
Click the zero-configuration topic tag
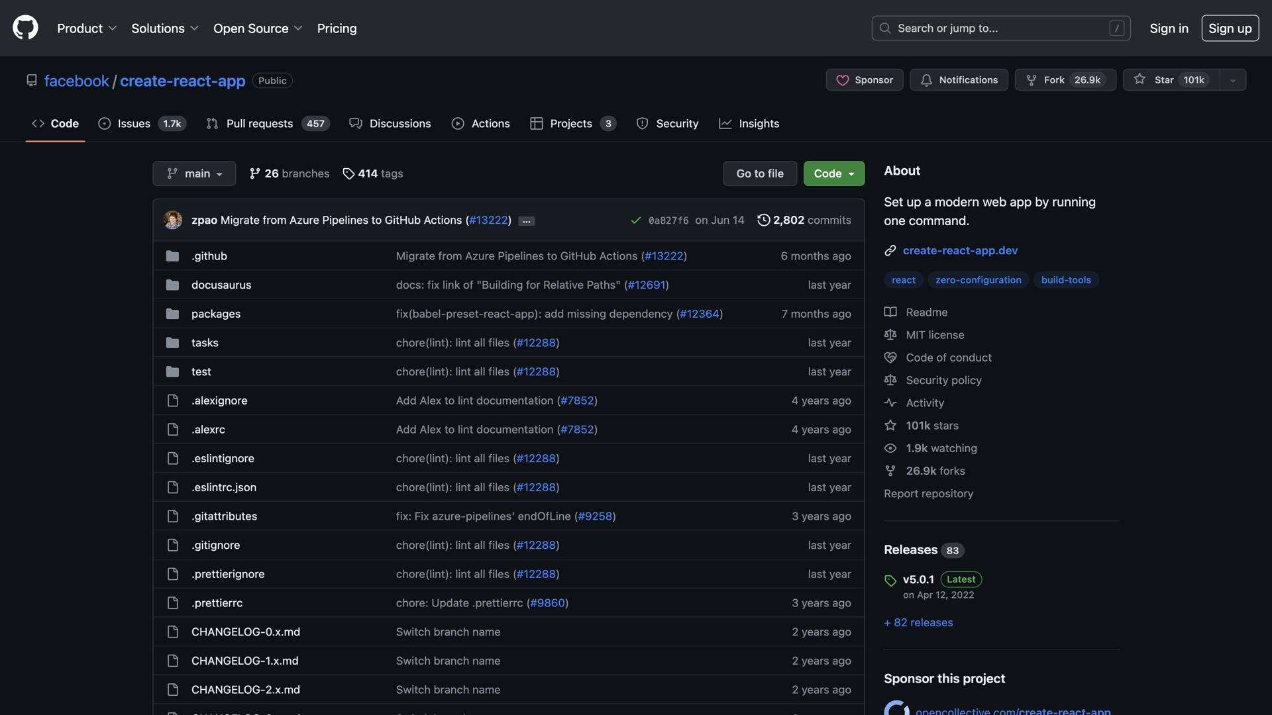point(978,280)
